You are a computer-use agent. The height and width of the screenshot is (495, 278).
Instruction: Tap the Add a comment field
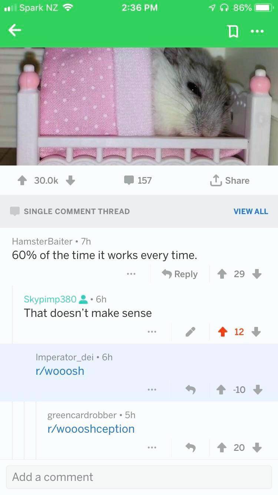pos(139,477)
